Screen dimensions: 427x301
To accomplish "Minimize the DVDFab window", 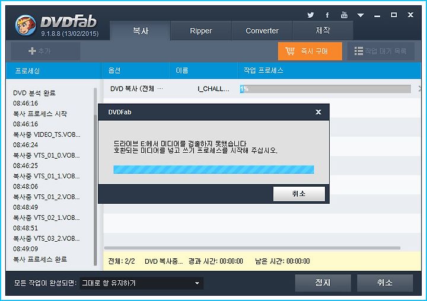I will pyautogui.click(x=377, y=15).
